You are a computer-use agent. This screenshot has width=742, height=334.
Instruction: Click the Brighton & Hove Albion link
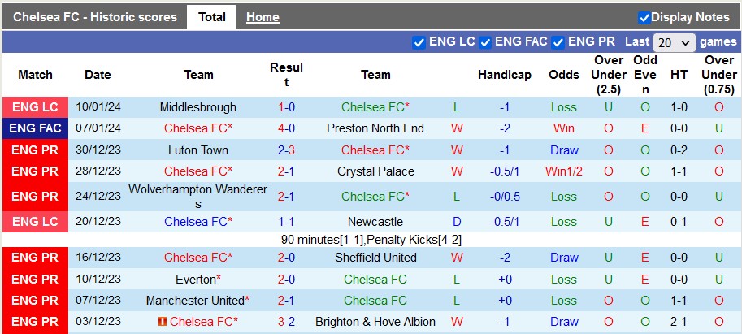coord(375,322)
